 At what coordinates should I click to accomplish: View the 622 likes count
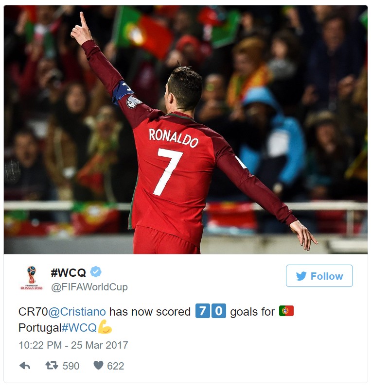[x=115, y=366]
